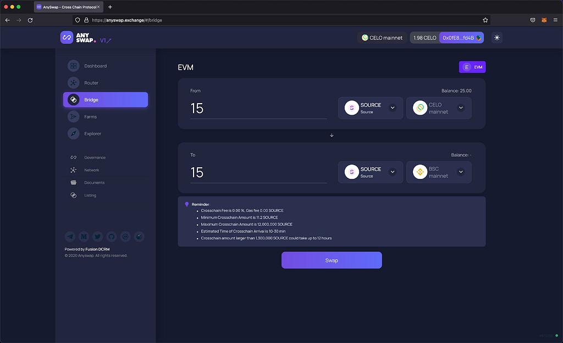Select the AnySwap - Cross Chain Protocol tab

click(x=69, y=7)
